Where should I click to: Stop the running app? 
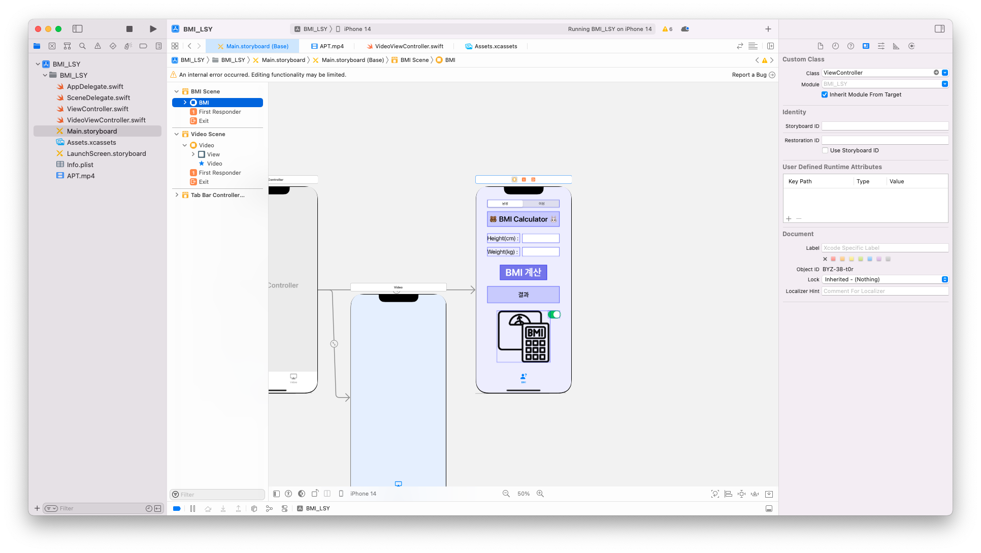129,29
